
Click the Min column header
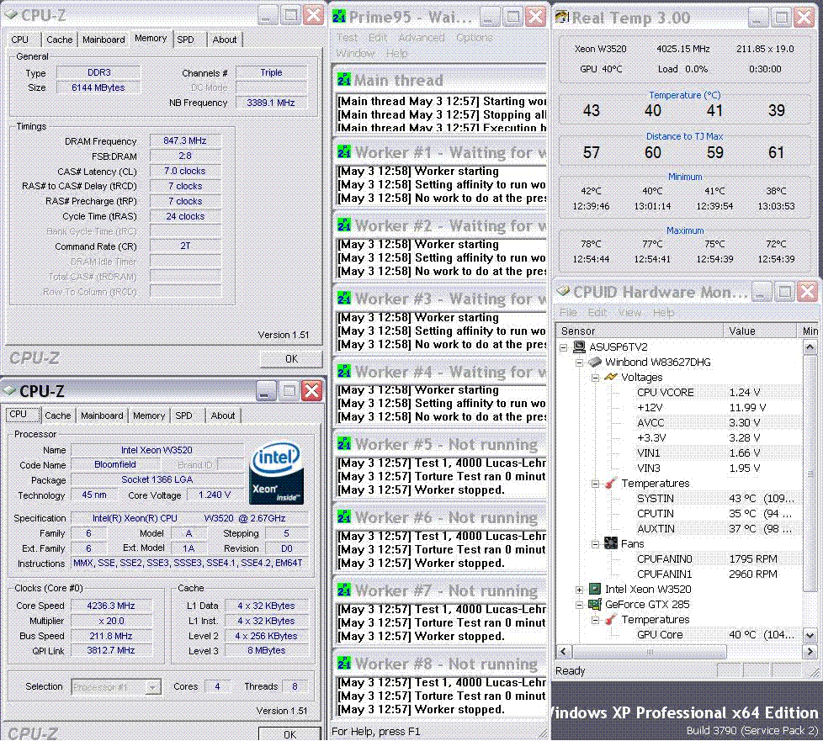(809, 331)
